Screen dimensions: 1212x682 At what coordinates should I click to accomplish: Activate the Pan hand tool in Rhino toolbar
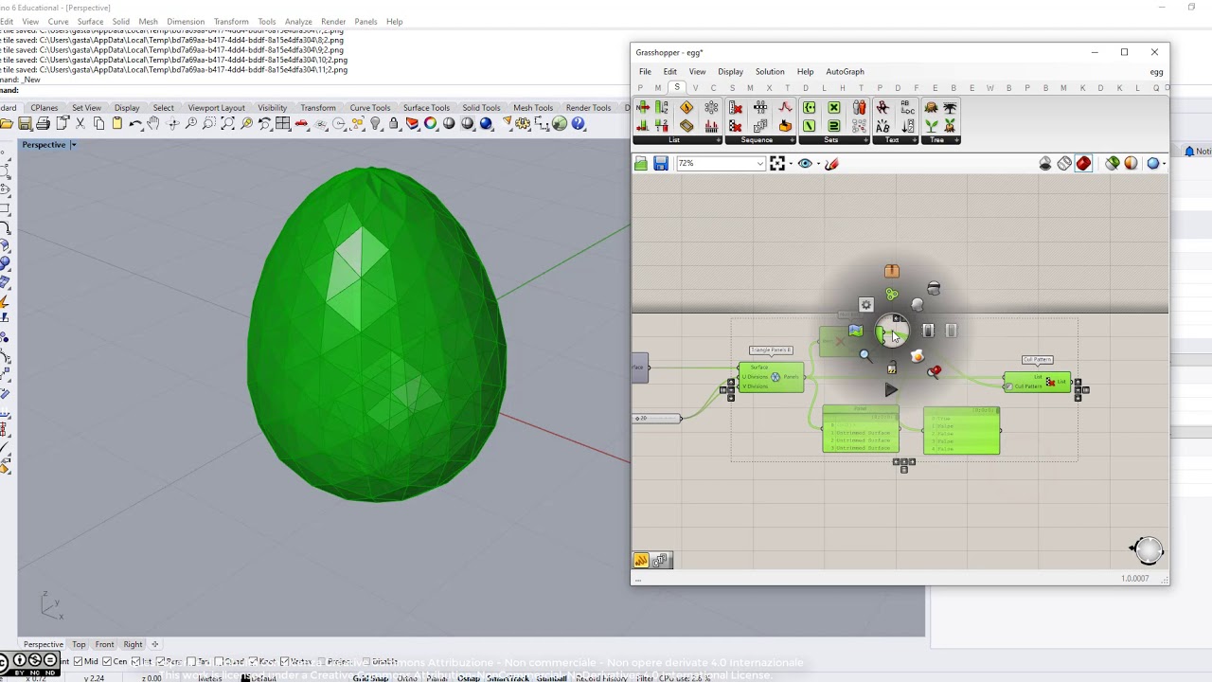click(153, 123)
